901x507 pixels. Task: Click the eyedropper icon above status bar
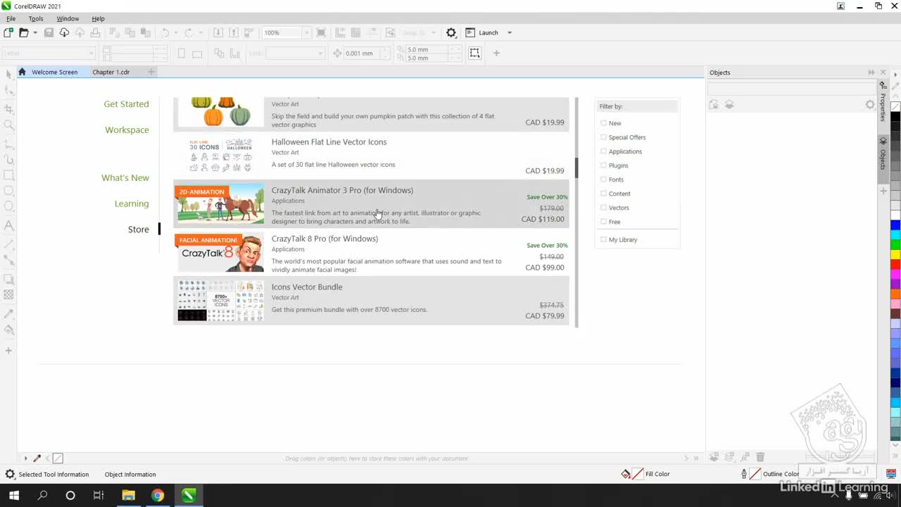tap(37, 458)
